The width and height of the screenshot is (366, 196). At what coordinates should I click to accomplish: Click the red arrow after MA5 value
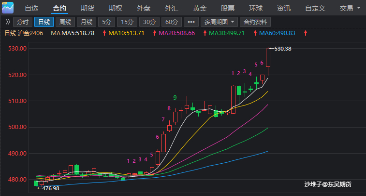point(104,33)
